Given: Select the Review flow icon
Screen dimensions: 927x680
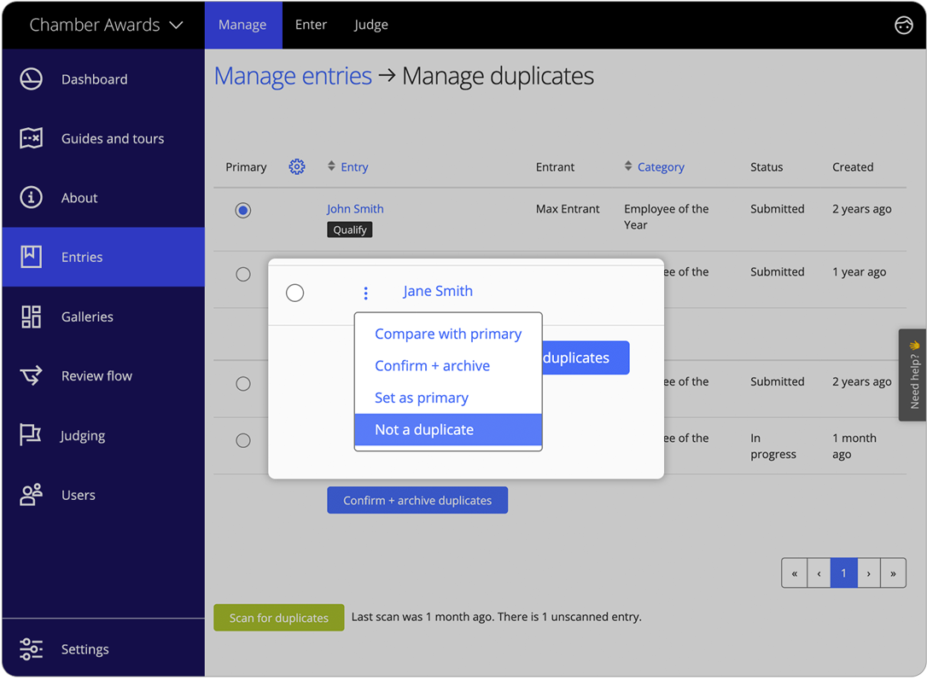Looking at the screenshot, I should 31,375.
